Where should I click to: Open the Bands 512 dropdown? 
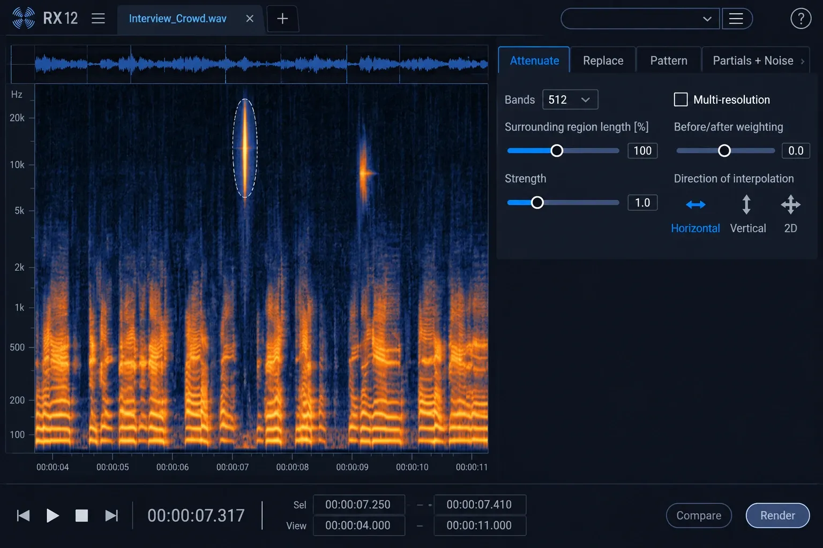[x=570, y=100]
